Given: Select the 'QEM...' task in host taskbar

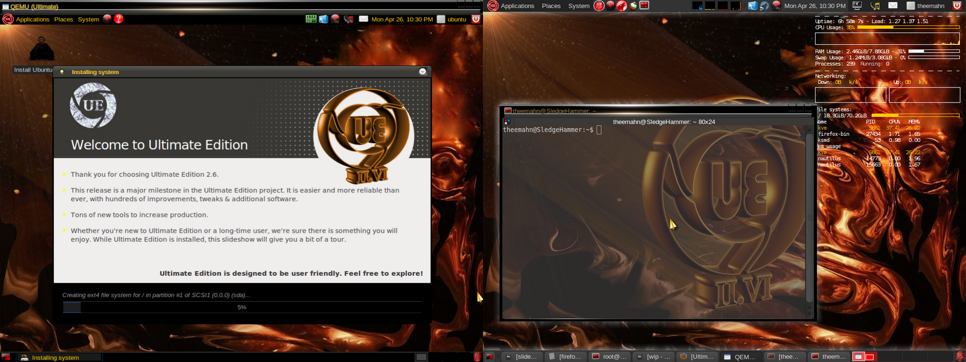Looking at the screenshot, I should 740,357.
